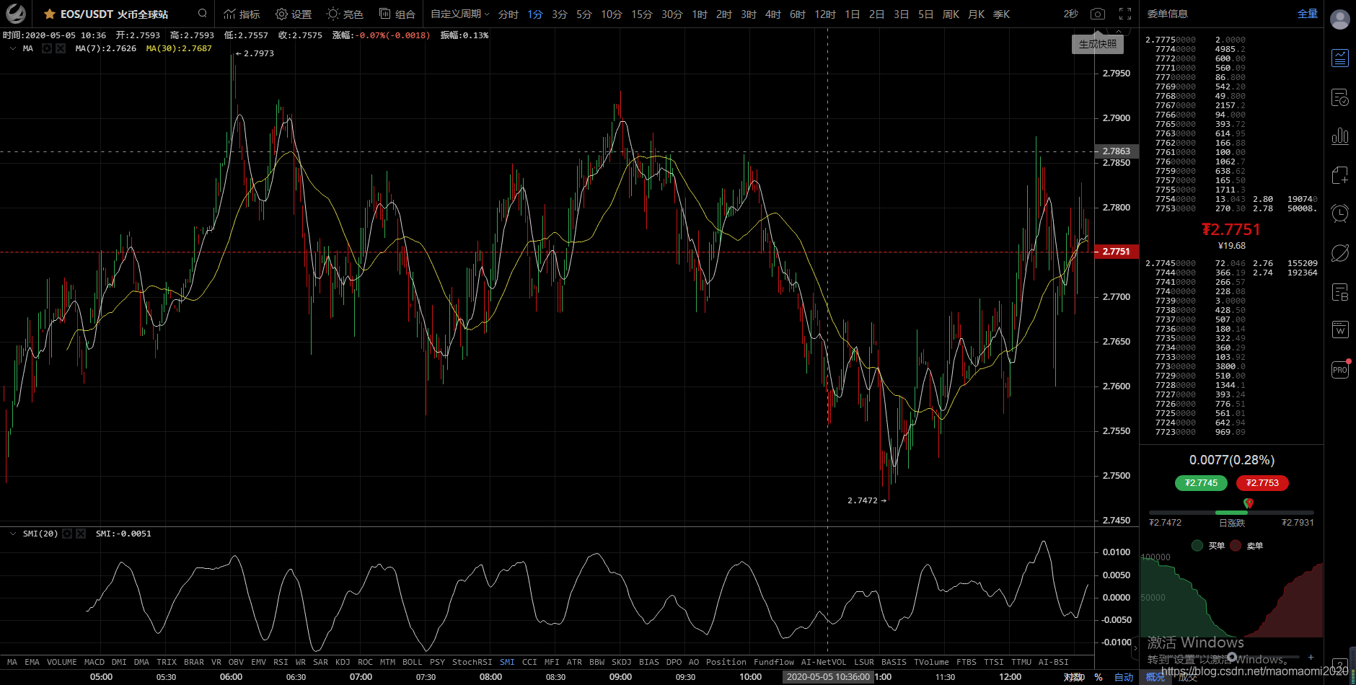This screenshot has height=685, width=1356.
Task: Select the 1分 timeframe
Action: coord(534,14)
